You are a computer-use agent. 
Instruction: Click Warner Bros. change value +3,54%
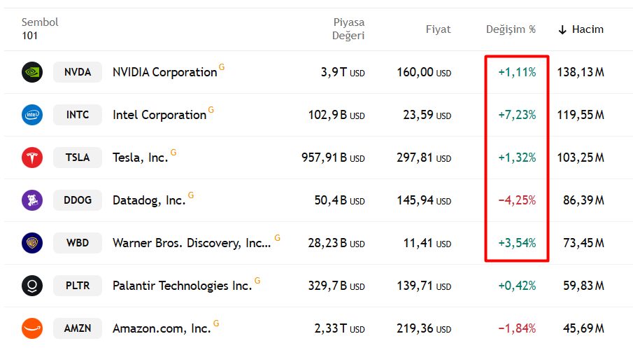[x=517, y=243]
